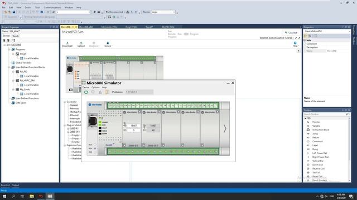357x200 pixels.
Task: Open the Theme Logix dropdown
Action: tap(163, 12)
